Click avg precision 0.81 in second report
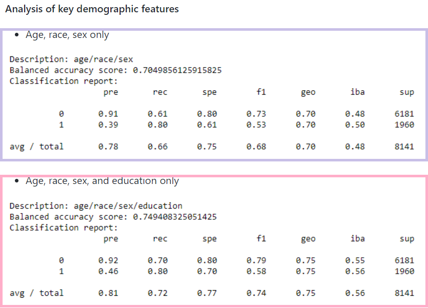Screen dimensions: 428x308 108,293
